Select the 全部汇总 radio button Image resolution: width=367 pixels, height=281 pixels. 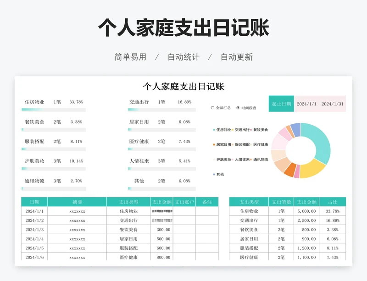click(x=212, y=108)
